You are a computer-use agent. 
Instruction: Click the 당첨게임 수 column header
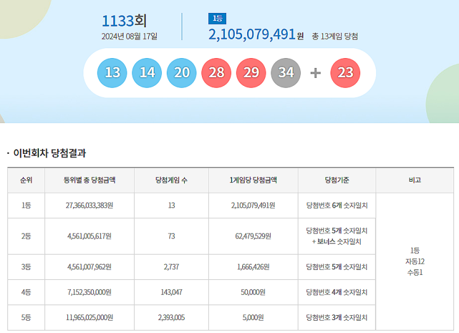coord(171,180)
